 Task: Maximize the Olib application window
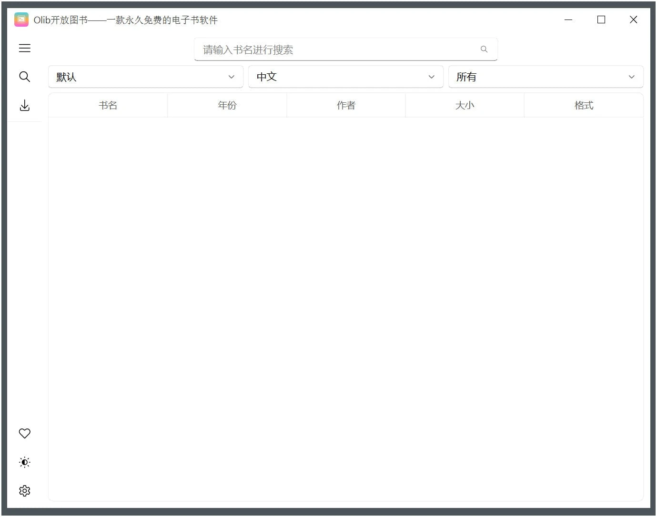(601, 20)
